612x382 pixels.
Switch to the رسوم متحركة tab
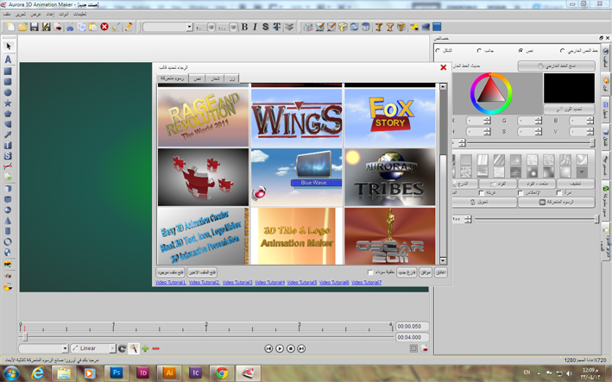172,78
